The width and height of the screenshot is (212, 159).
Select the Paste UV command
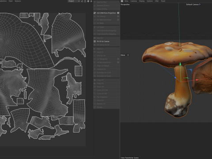106,83
